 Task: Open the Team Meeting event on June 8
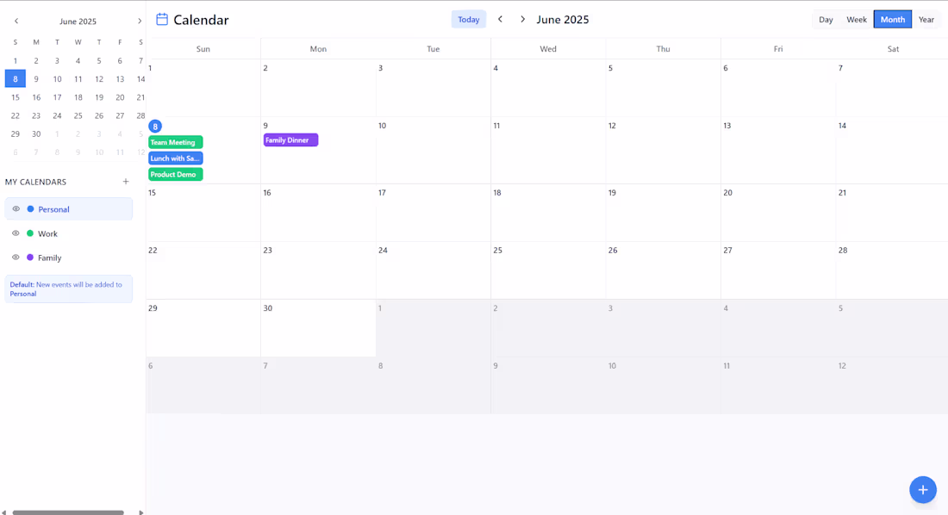[x=175, y=142]
